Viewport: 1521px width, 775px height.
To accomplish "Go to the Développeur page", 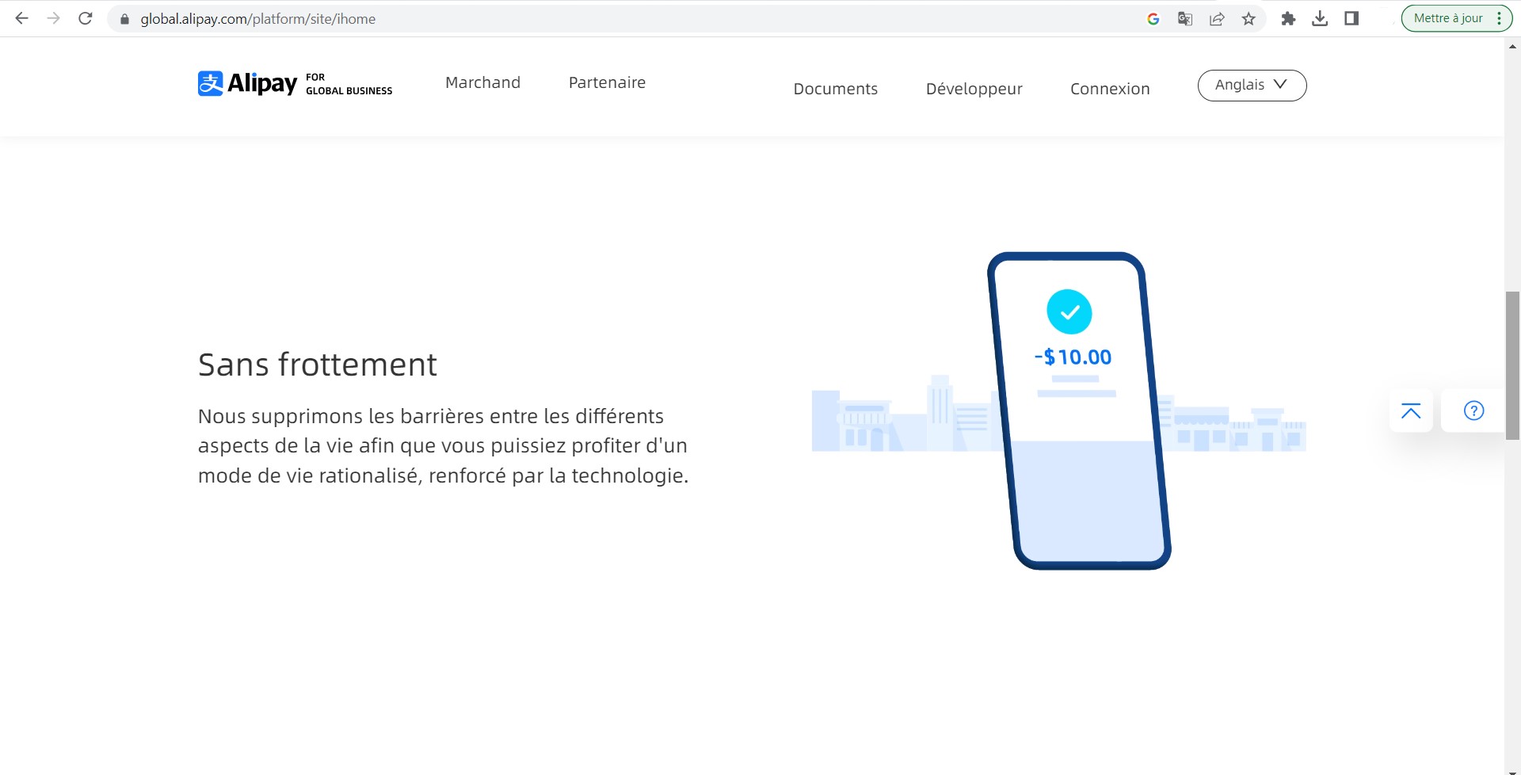I will click(x=974, y=89).
